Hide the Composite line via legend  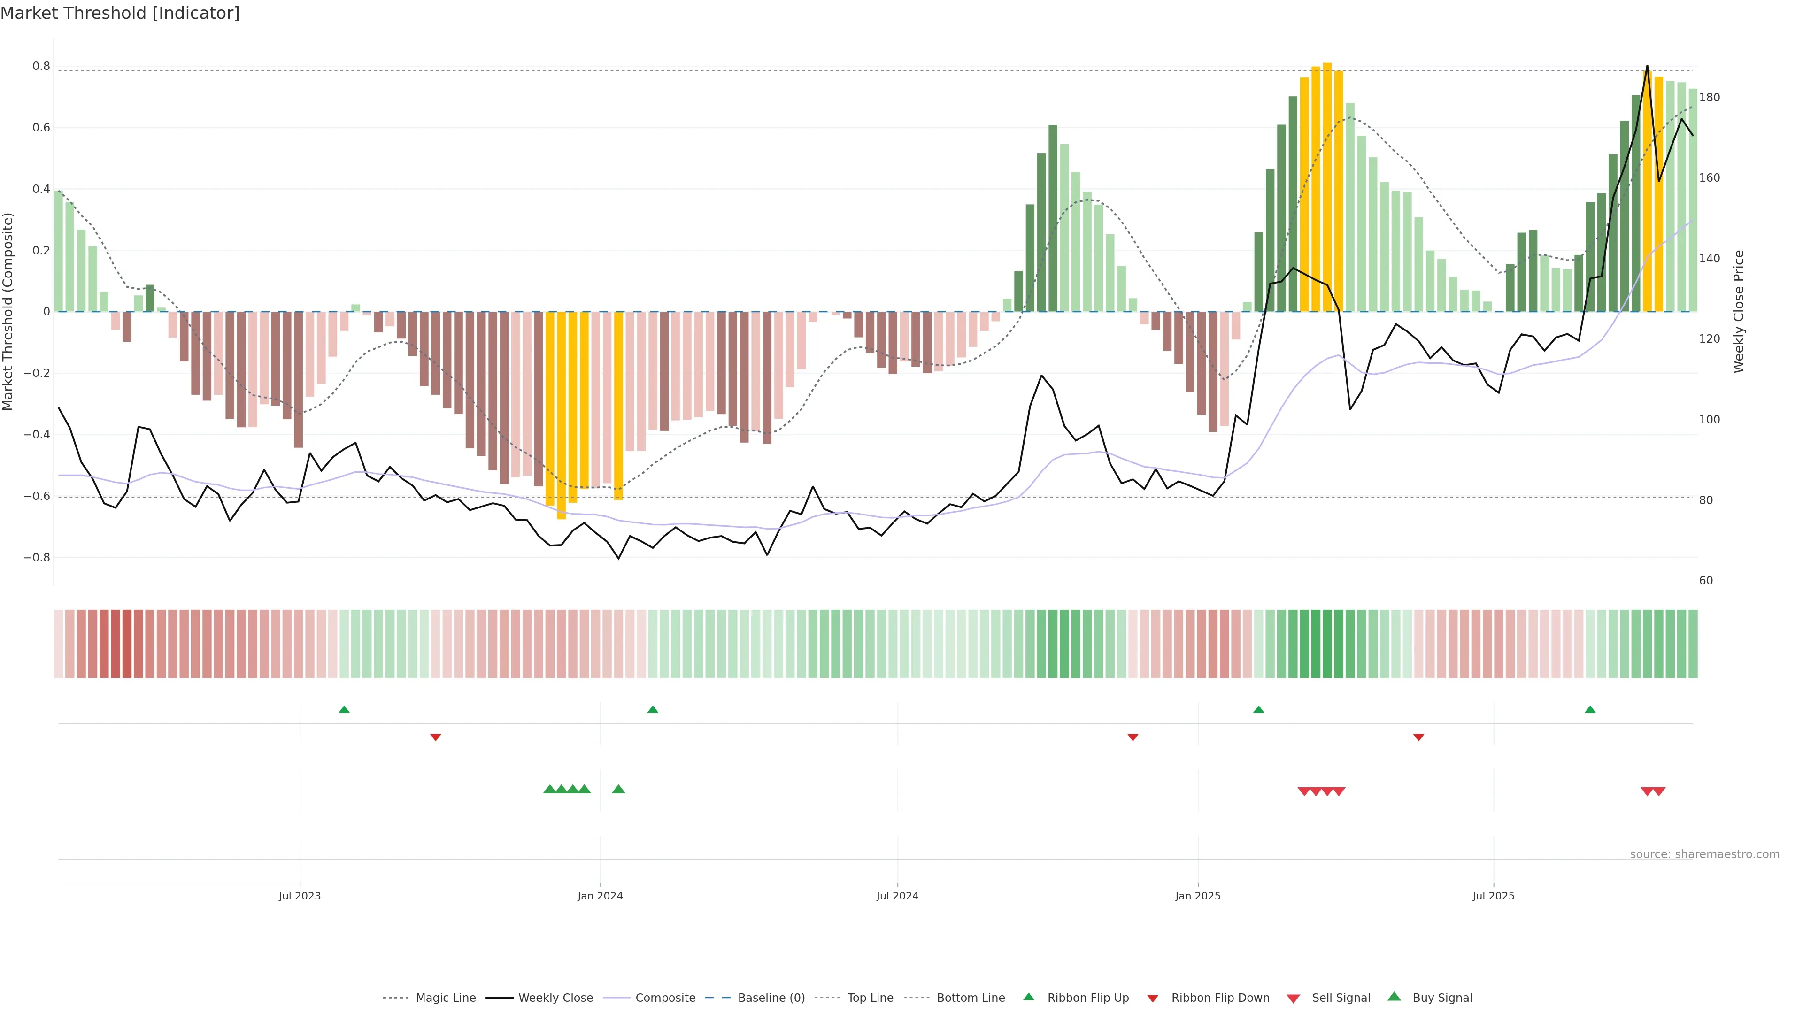coord(665,998)
